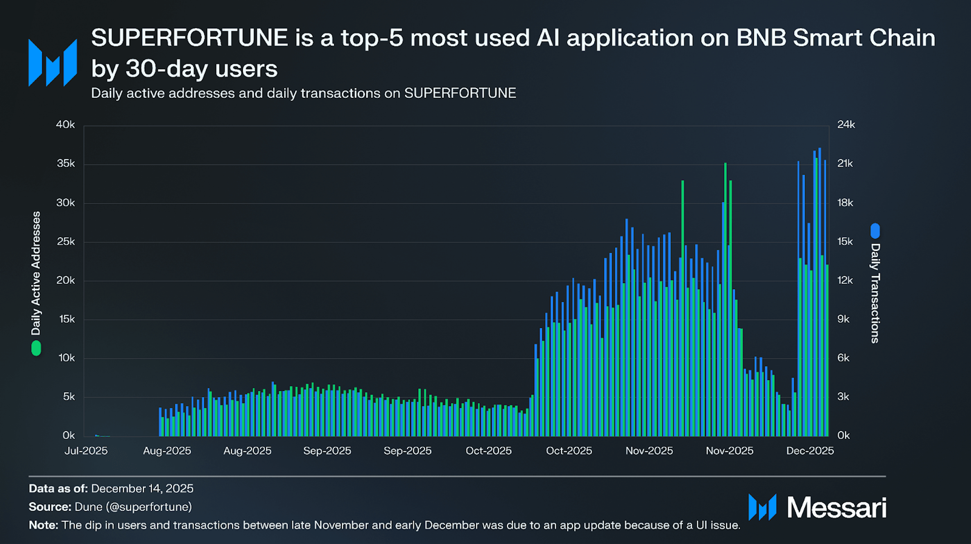
Task: Click the subtitle about daily active addresses
Action: click(303, 93)
